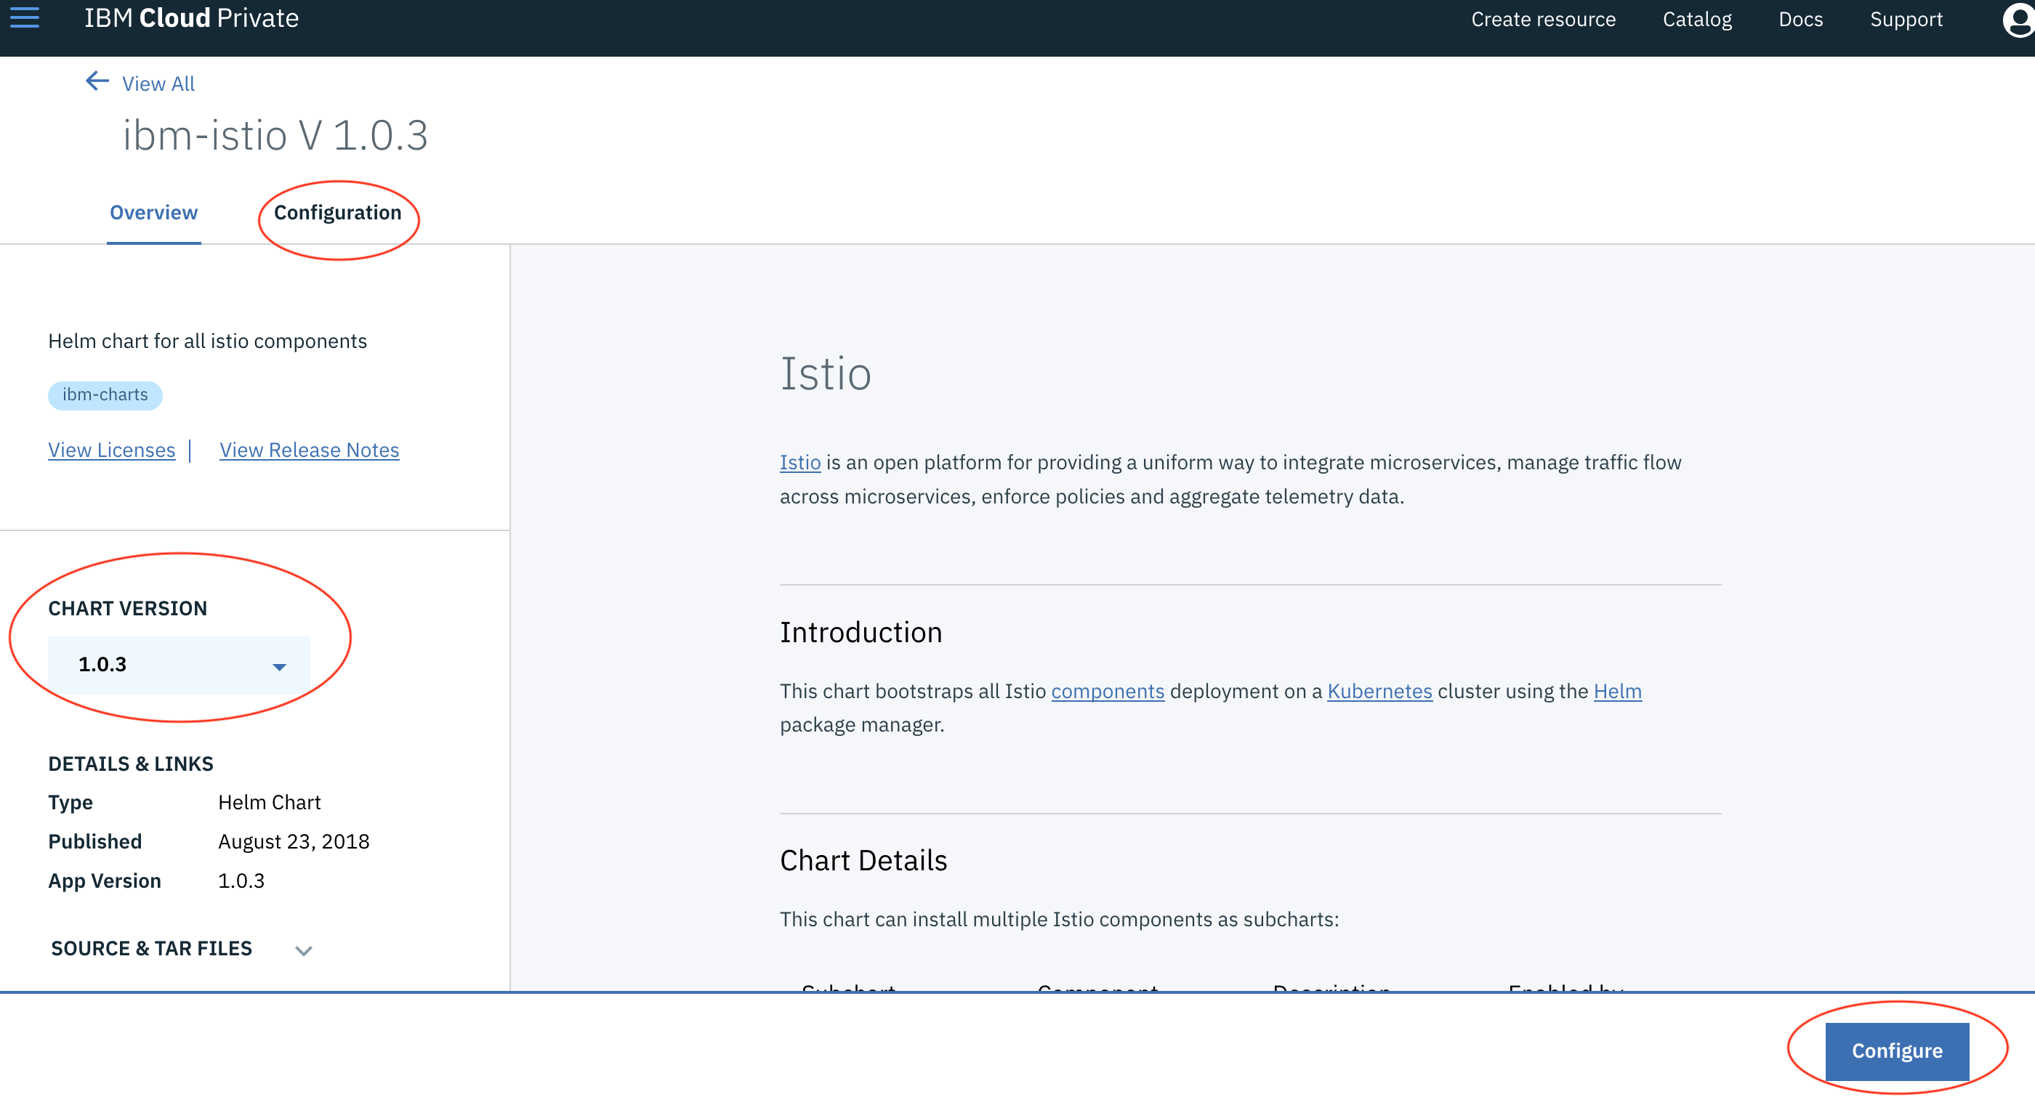
Task: Click the large Istio heading
Action: [825, 373]
